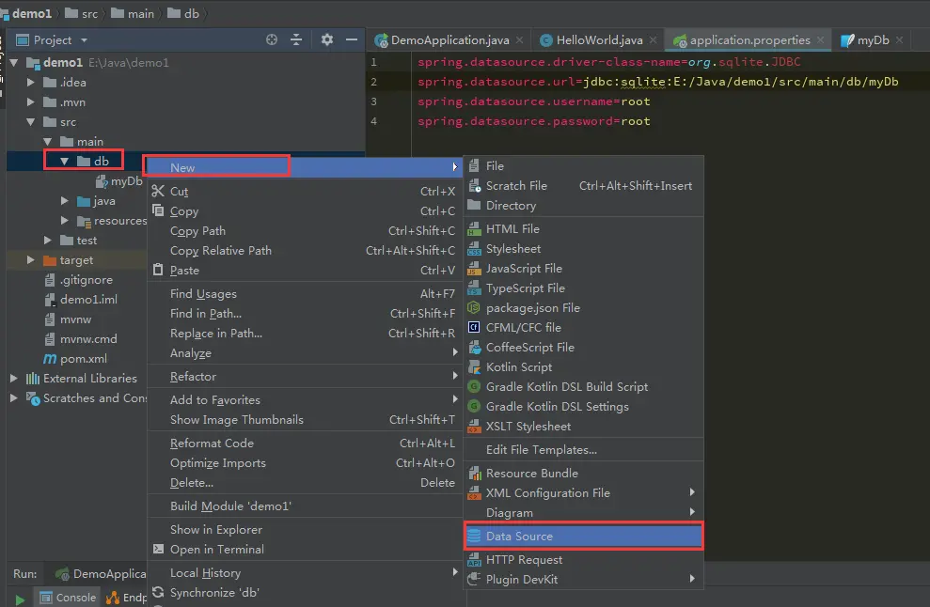The height and width of the screenshot is (607, 930).
Task: Expand the .mvn folder arrow
Action: (31, 102)
